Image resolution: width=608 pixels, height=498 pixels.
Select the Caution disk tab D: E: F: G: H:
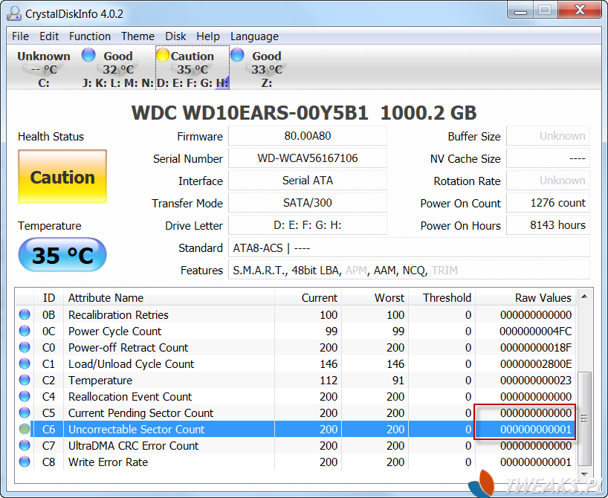click(193, 68)
